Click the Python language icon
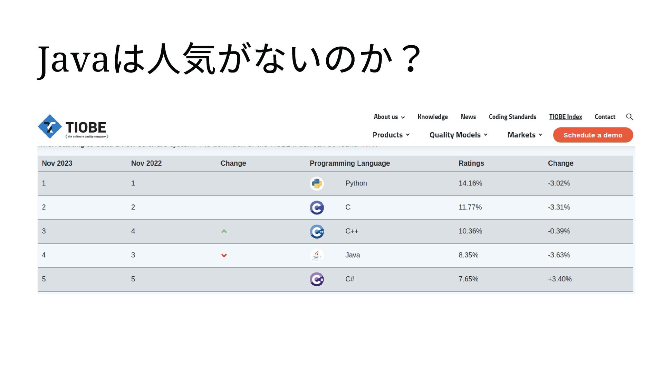 (x=317, y=183)
